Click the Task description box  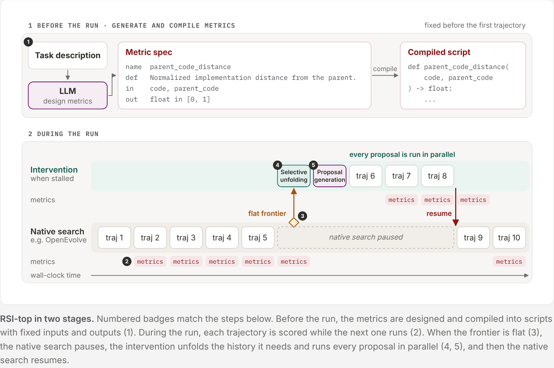click(x=67, y=55)
